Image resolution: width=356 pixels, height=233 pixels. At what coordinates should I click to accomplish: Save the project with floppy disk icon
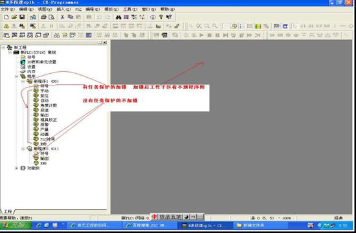tap(22, 17)
